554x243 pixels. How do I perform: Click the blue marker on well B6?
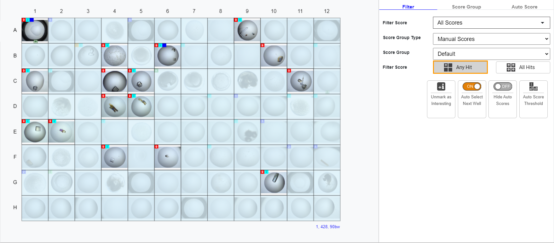(x=164, y=45)
